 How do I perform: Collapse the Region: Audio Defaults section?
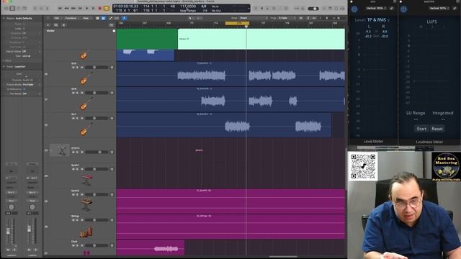pyautogui.click(x=4, y=18)
